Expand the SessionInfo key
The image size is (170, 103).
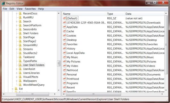17,30
